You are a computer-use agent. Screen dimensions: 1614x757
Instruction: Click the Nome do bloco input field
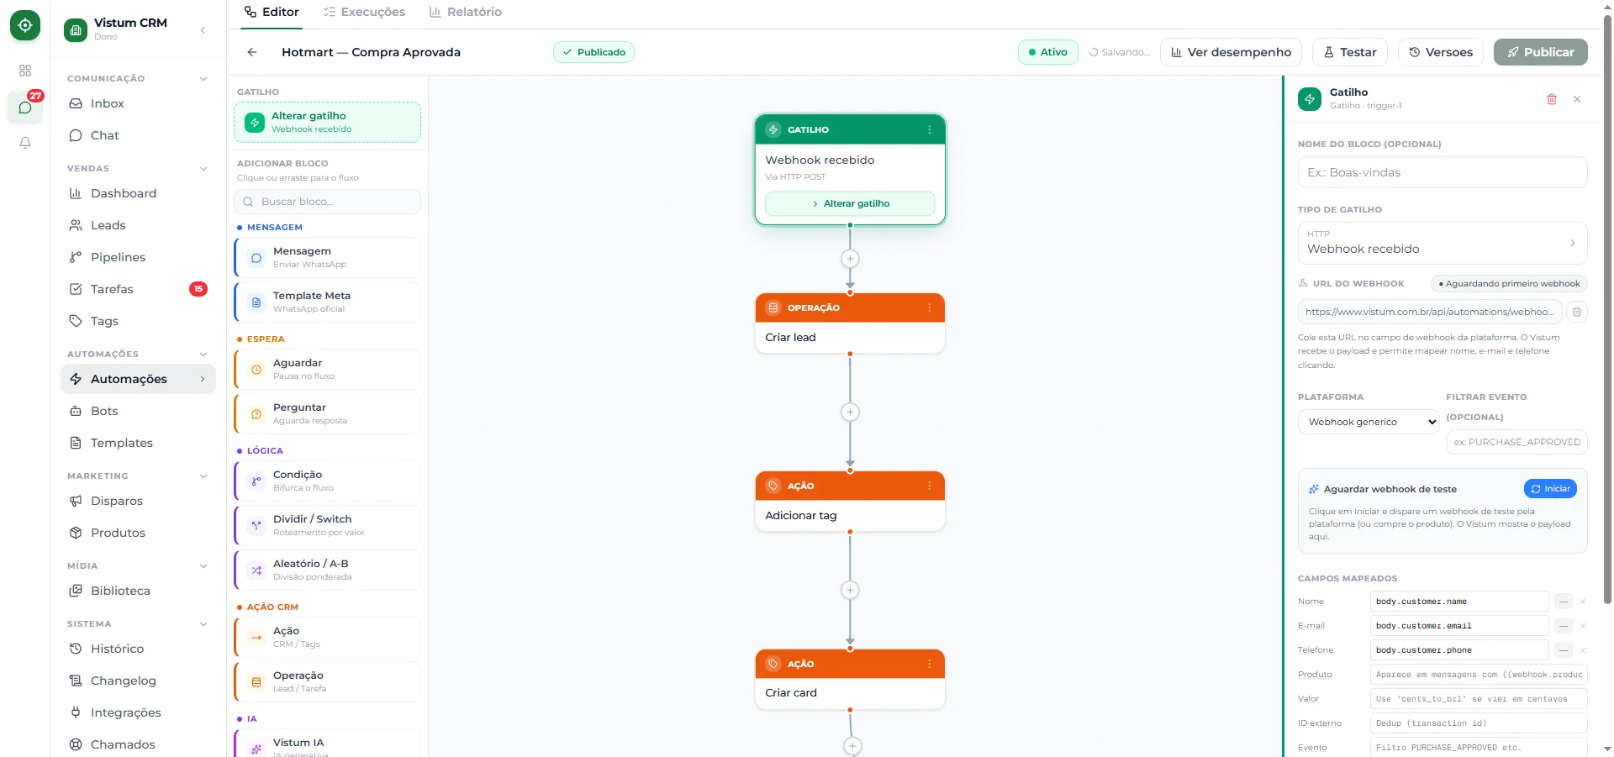tap(1443, 172)
